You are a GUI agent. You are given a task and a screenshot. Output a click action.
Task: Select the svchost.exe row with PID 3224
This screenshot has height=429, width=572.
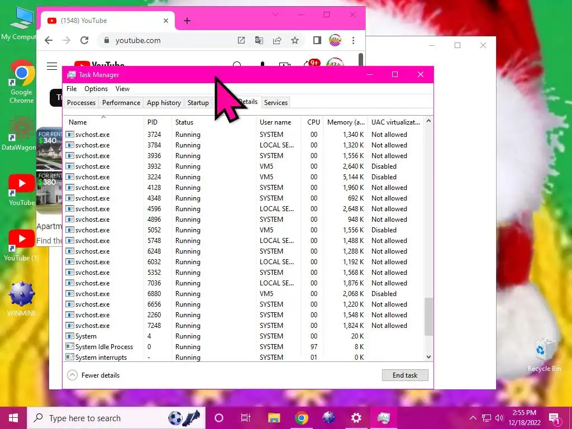244,177
